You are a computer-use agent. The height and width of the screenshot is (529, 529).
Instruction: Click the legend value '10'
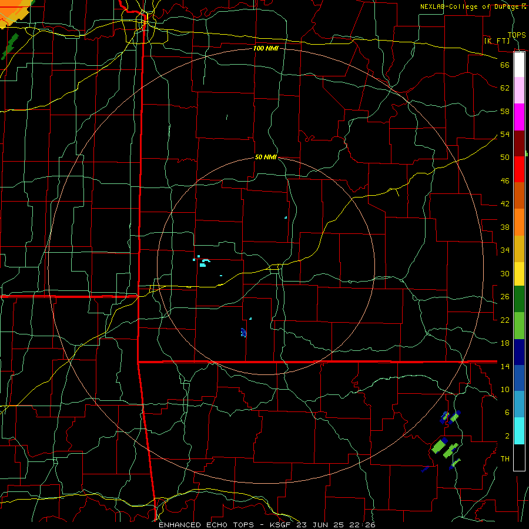[x=505, y=389]
